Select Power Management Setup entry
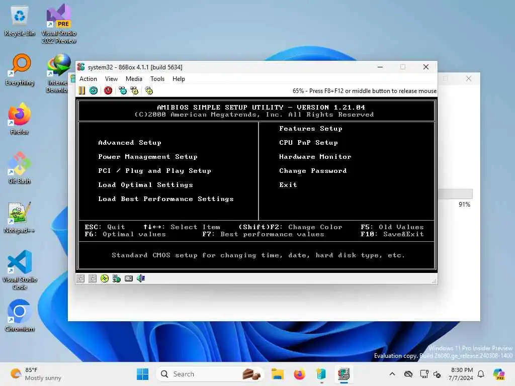Viewport: 515px width, 386px height. point(148,157)
